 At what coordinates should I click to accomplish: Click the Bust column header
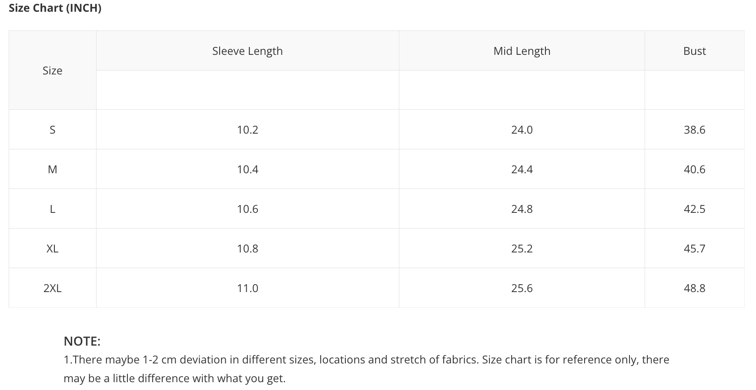694,51
